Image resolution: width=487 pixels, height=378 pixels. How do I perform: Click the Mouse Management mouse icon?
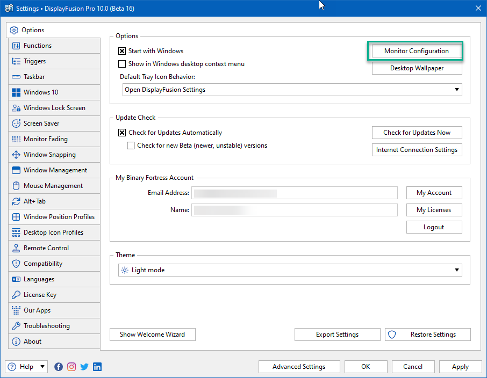pyautogui.click(x=16, y=186)
